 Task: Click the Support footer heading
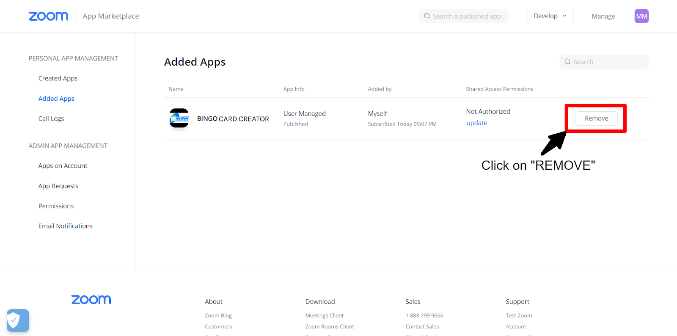tap(517, 302)
